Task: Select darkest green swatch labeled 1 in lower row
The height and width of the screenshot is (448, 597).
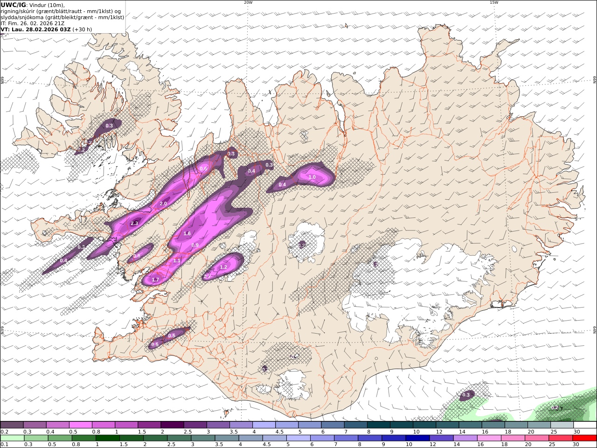Action: (x=107, y=438)
